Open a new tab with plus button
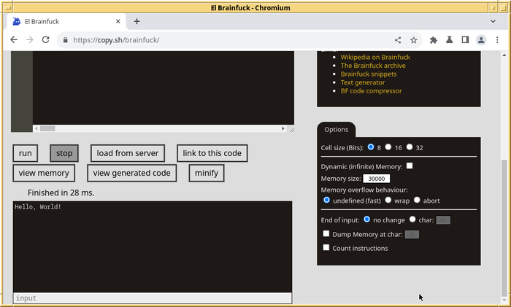This screenshot has height=307, width=511. 137,21
